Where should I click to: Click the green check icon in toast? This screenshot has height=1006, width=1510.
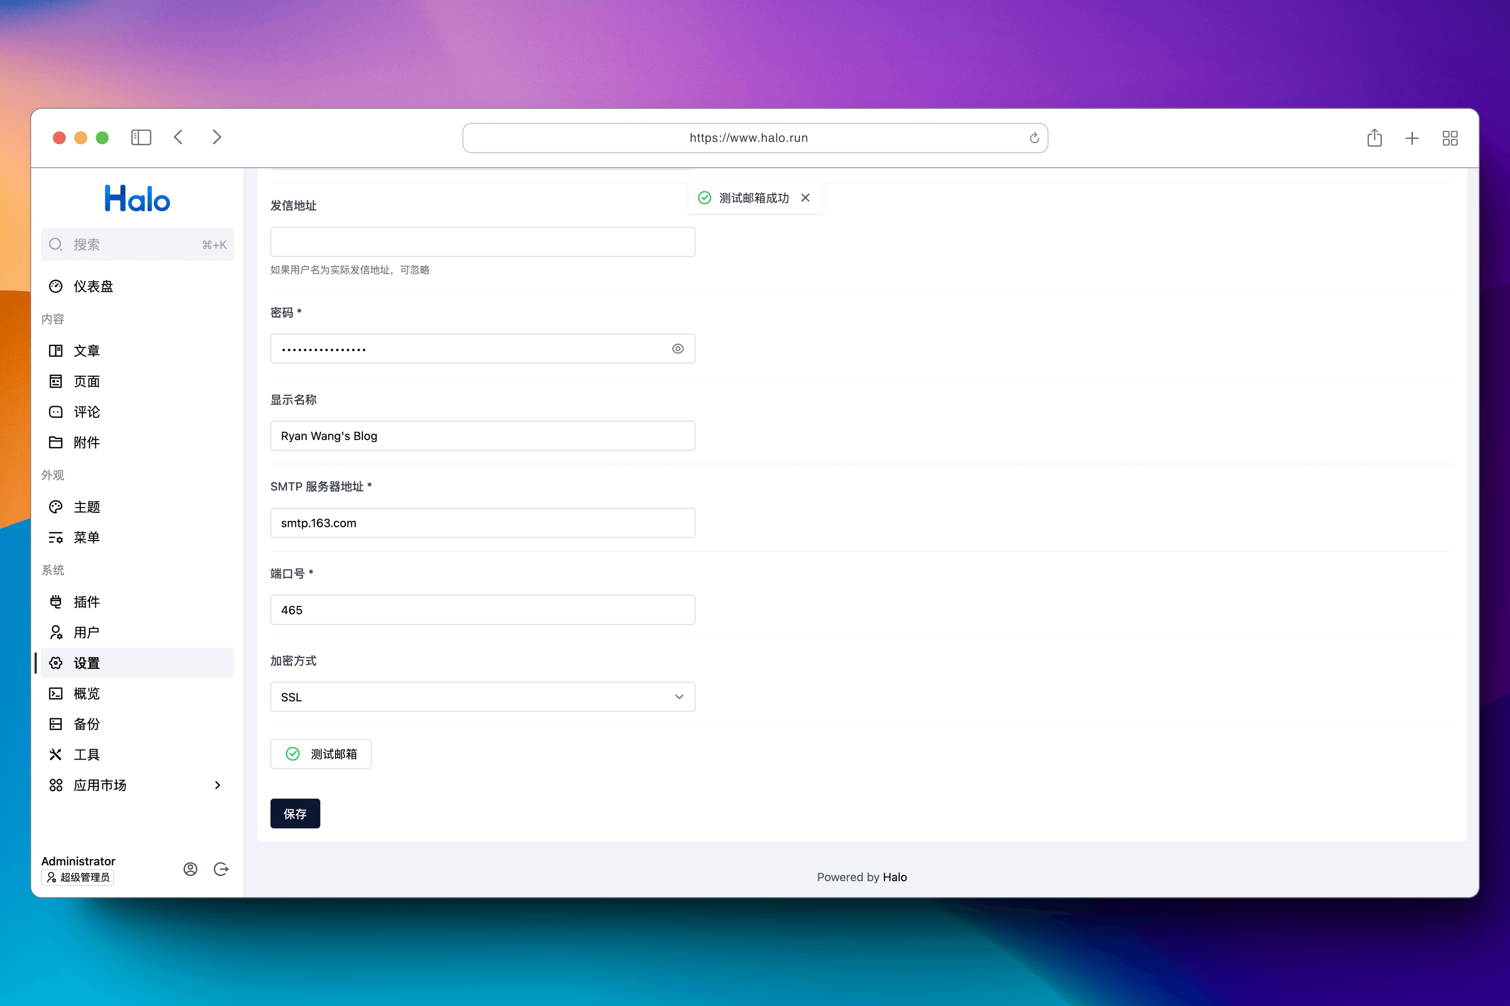[704, 198]
